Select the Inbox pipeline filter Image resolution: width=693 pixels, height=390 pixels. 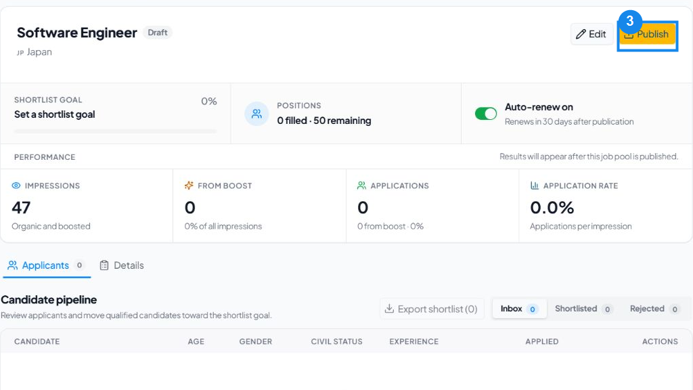[519, 309]
